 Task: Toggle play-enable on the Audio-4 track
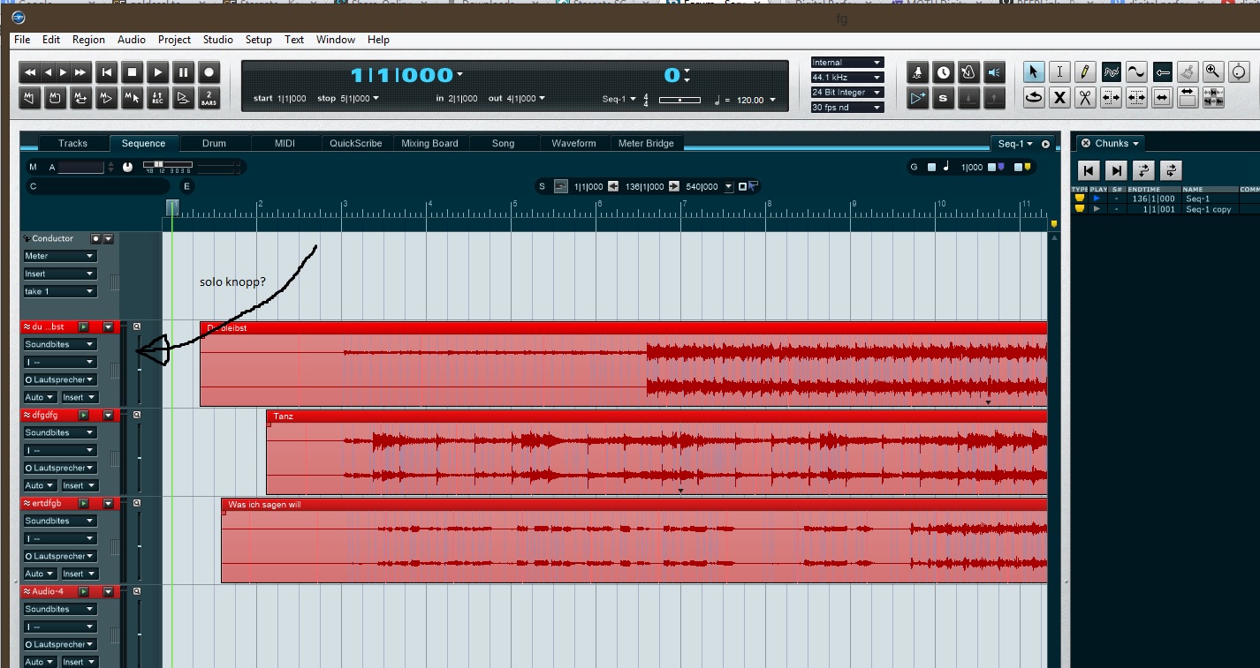[84, 591]
